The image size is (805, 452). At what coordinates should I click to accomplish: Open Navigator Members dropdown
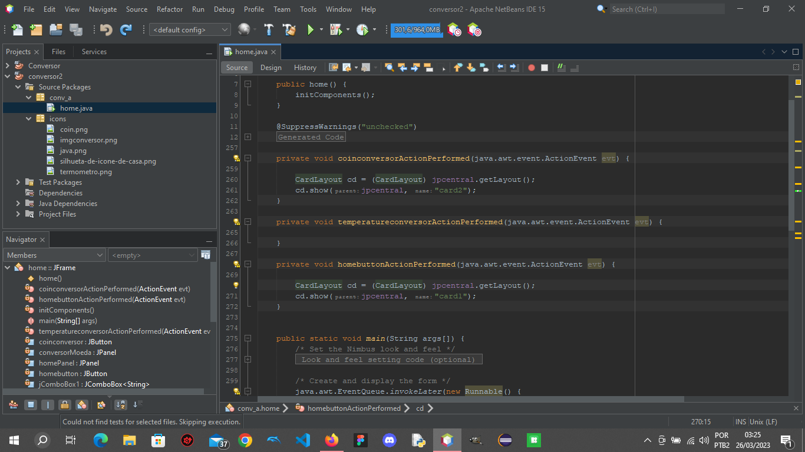point(55,255)
